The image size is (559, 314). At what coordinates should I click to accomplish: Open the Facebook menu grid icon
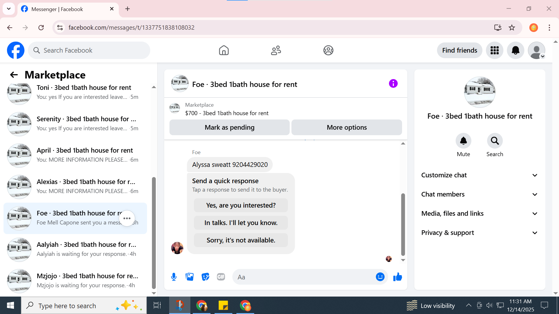[x=494, y=50]
